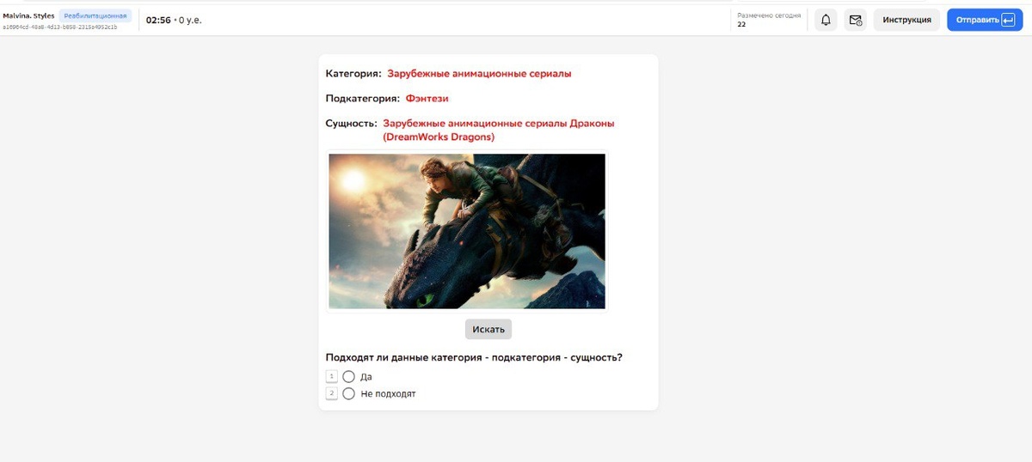The height and width of the screenshot is (462, 1032).
Task: Click the Malvina. Styles project title
Action: click(x=28, y=15)
